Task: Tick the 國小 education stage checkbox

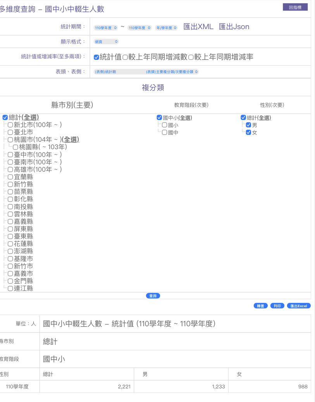Action: pyautogui.click(x=165, y=125)
